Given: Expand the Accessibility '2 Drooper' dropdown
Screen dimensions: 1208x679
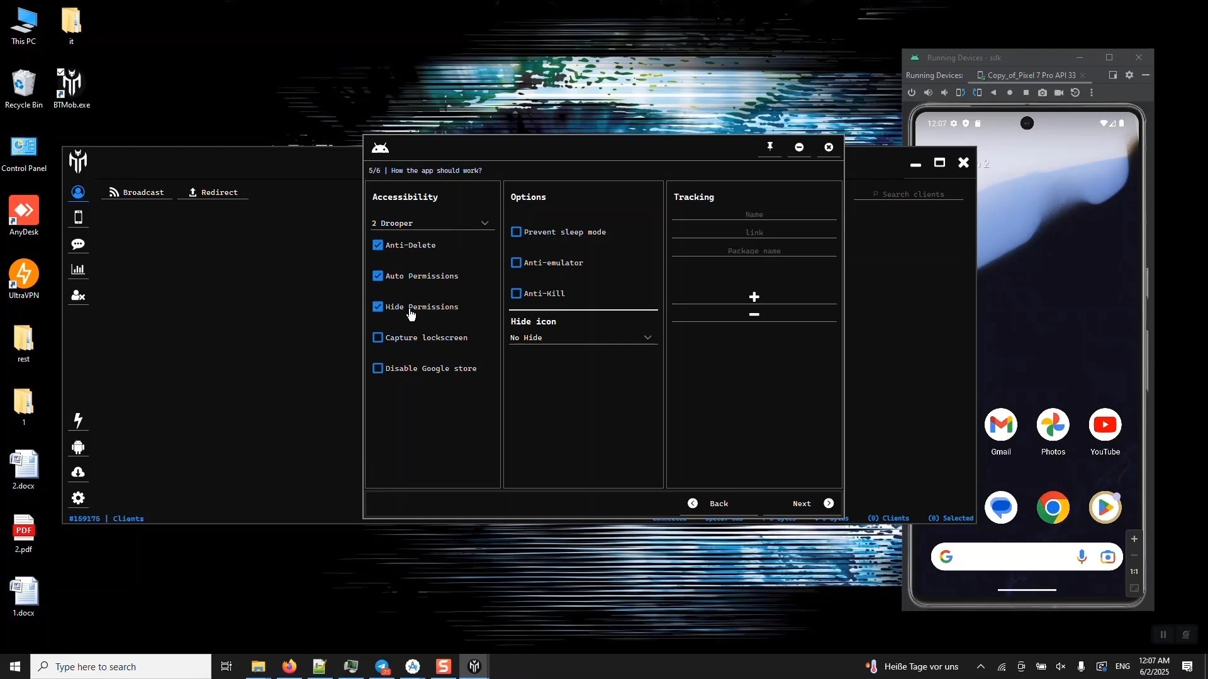Looking at the screenshot, I should tap(432, 223).
